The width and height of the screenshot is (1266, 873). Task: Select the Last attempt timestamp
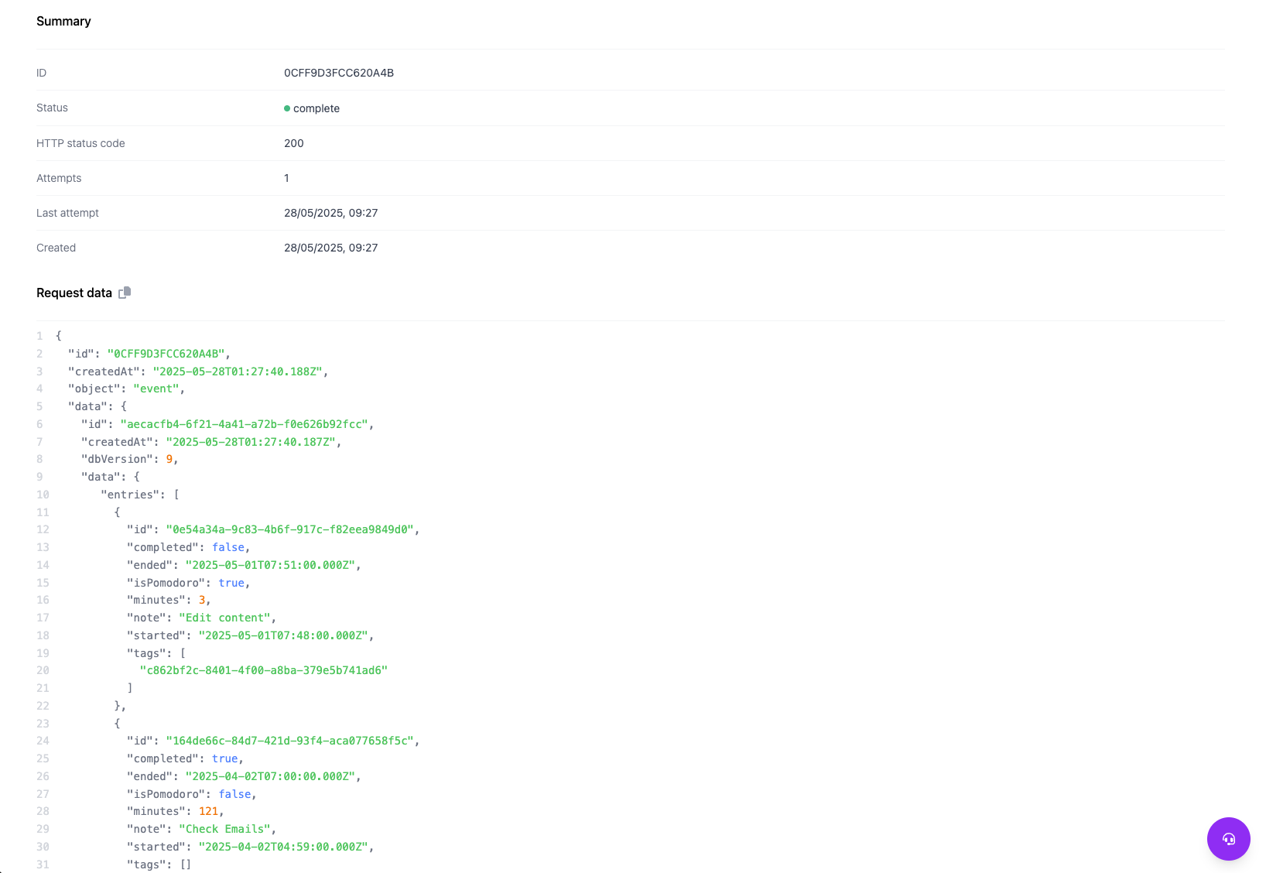coord(331,213)
